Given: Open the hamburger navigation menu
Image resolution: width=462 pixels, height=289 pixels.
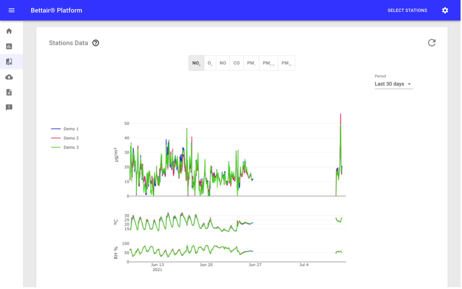Looking at the screenshot, I should pos(12,11).
